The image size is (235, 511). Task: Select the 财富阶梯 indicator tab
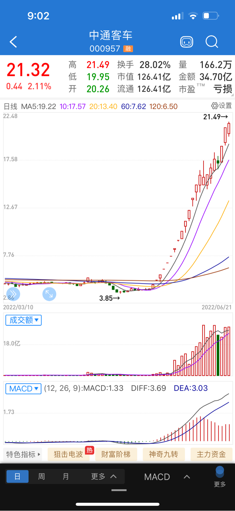116,454
